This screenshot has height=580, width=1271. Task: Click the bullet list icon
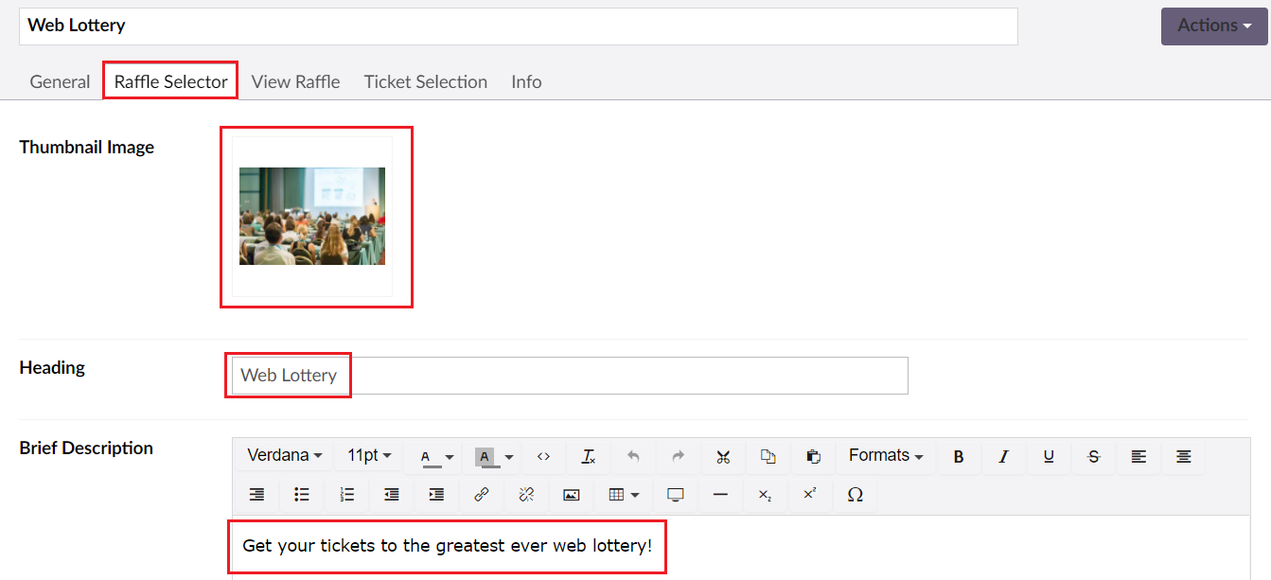tap(302, 494)
